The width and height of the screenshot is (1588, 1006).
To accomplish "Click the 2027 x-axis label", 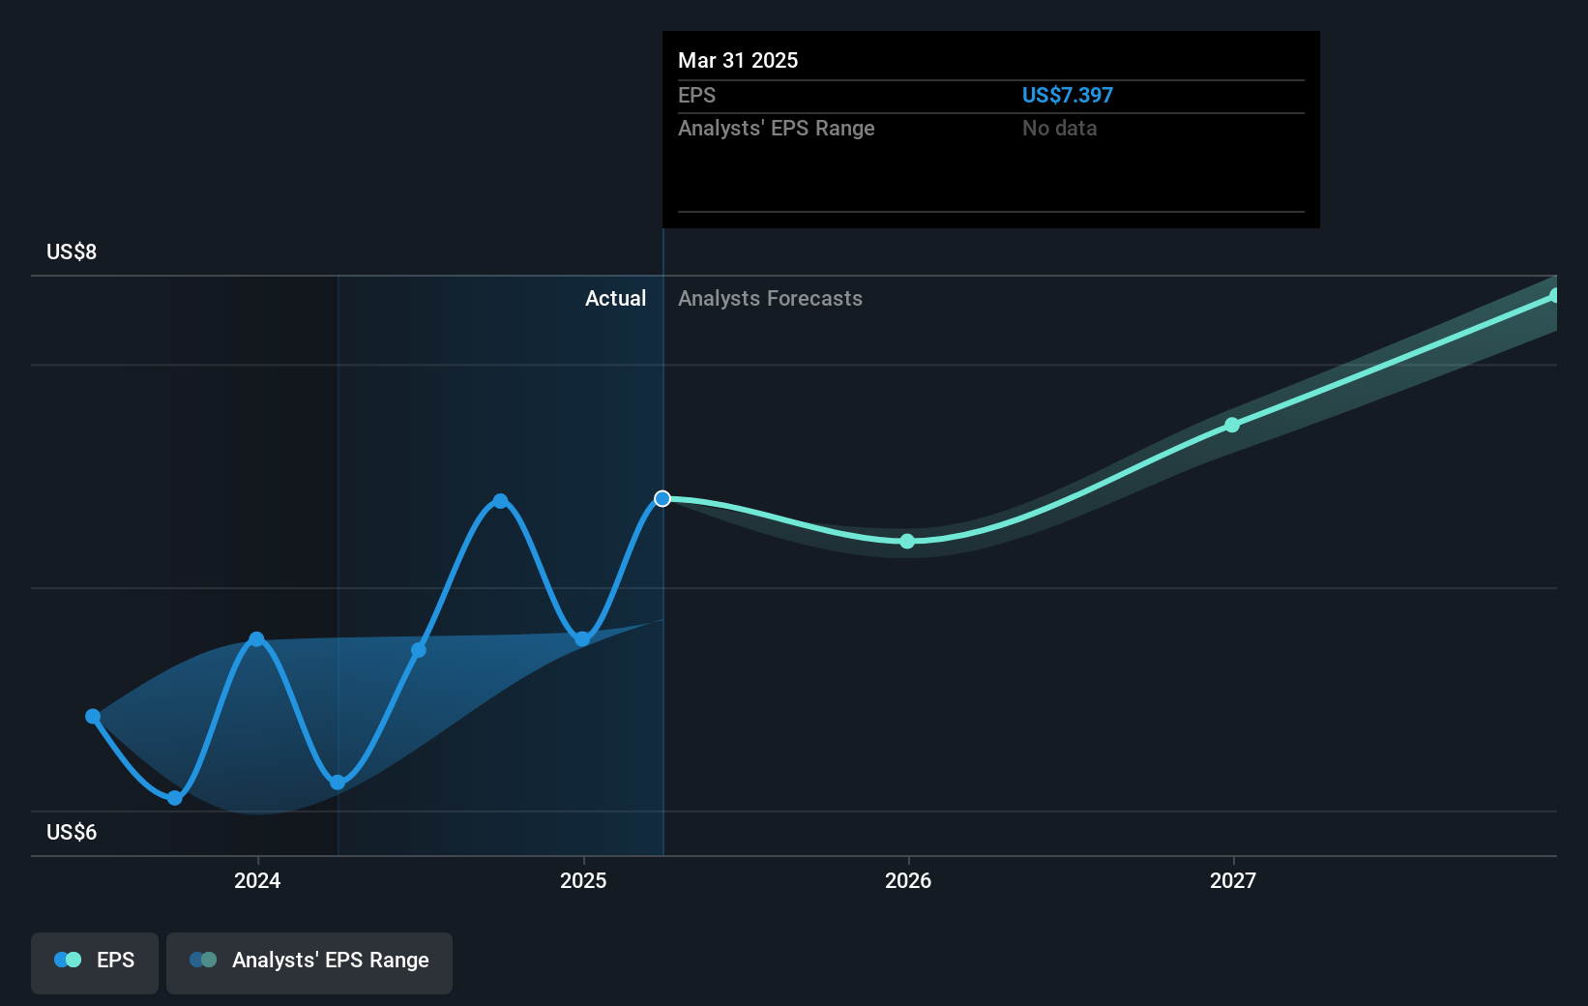I will pos(1233,880).
